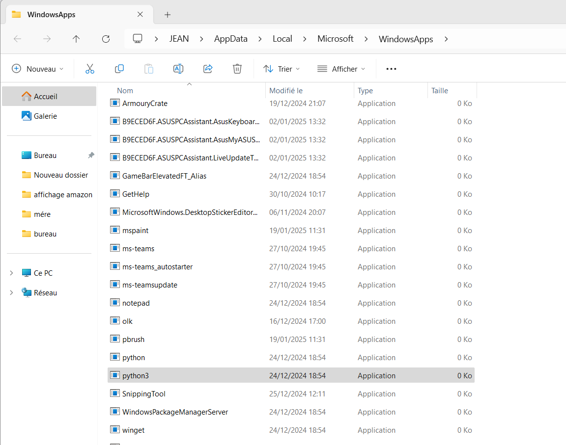
Task: Click the pbrush file icon
Action: [x=115, y=339]
